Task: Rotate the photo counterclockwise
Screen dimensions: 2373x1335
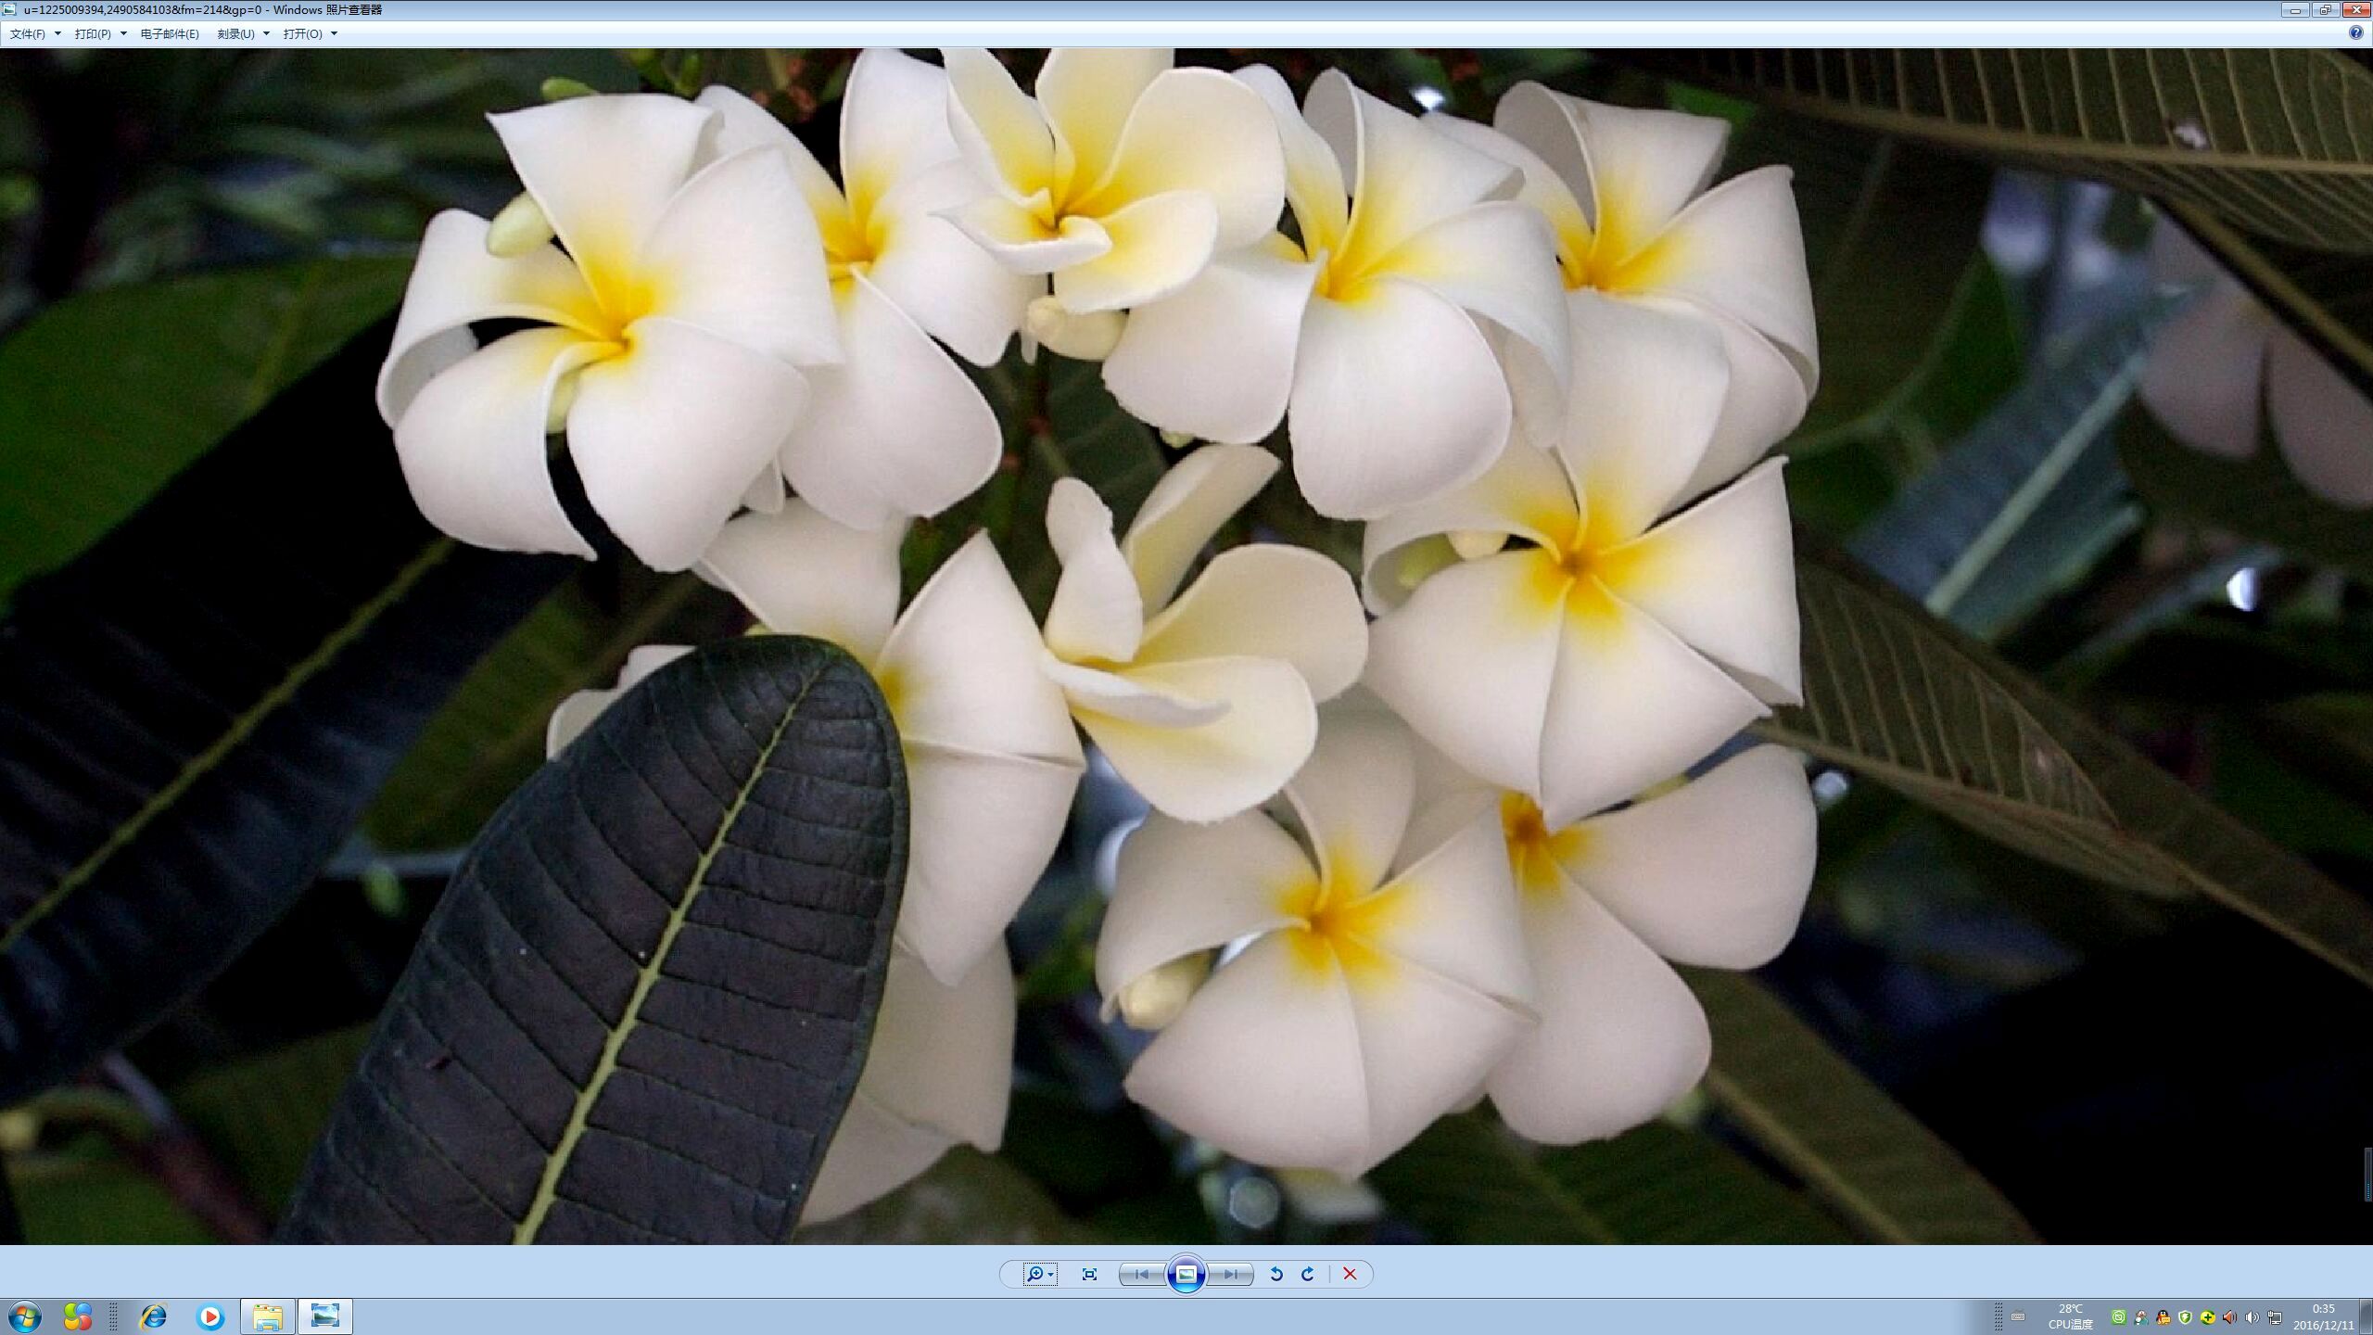Action: click(1276, 1274)
